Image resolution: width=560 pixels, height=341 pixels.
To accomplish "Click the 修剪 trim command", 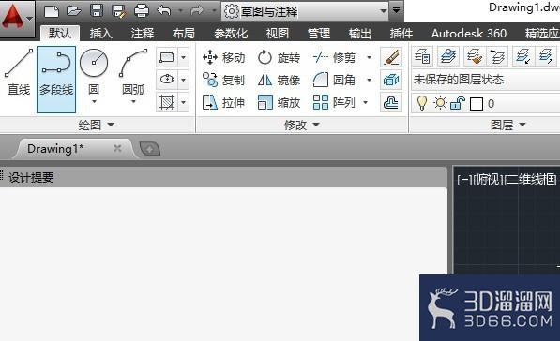I will pyautogui.click(x=334, y=57).
